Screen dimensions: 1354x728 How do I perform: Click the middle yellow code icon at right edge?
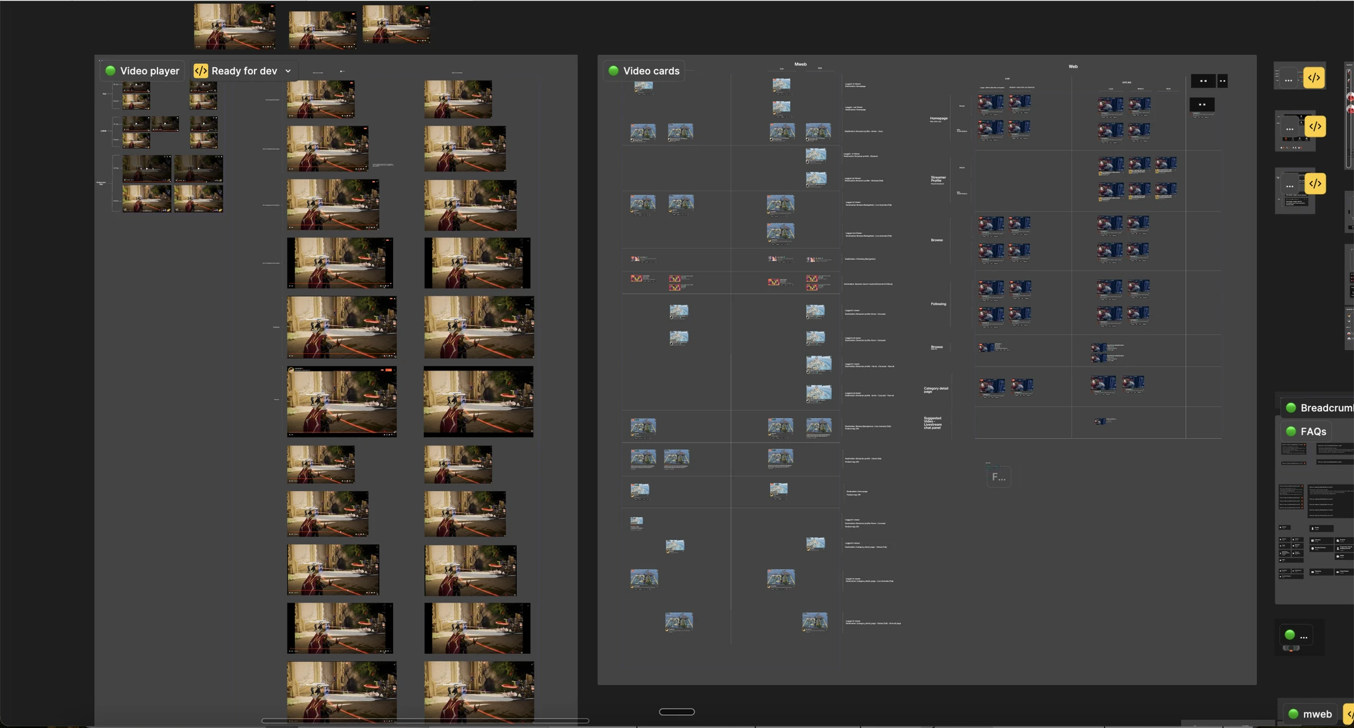click(1315, 126)
